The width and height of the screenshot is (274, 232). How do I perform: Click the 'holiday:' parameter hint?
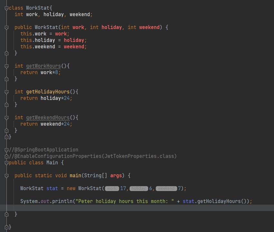coord(139,188)
